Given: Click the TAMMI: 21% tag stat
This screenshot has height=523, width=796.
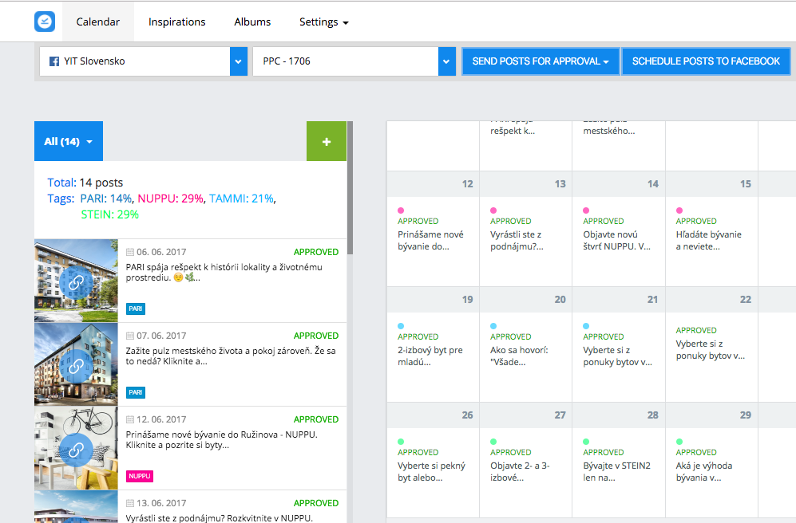Looking at the screenshot, I should [241, 199].
